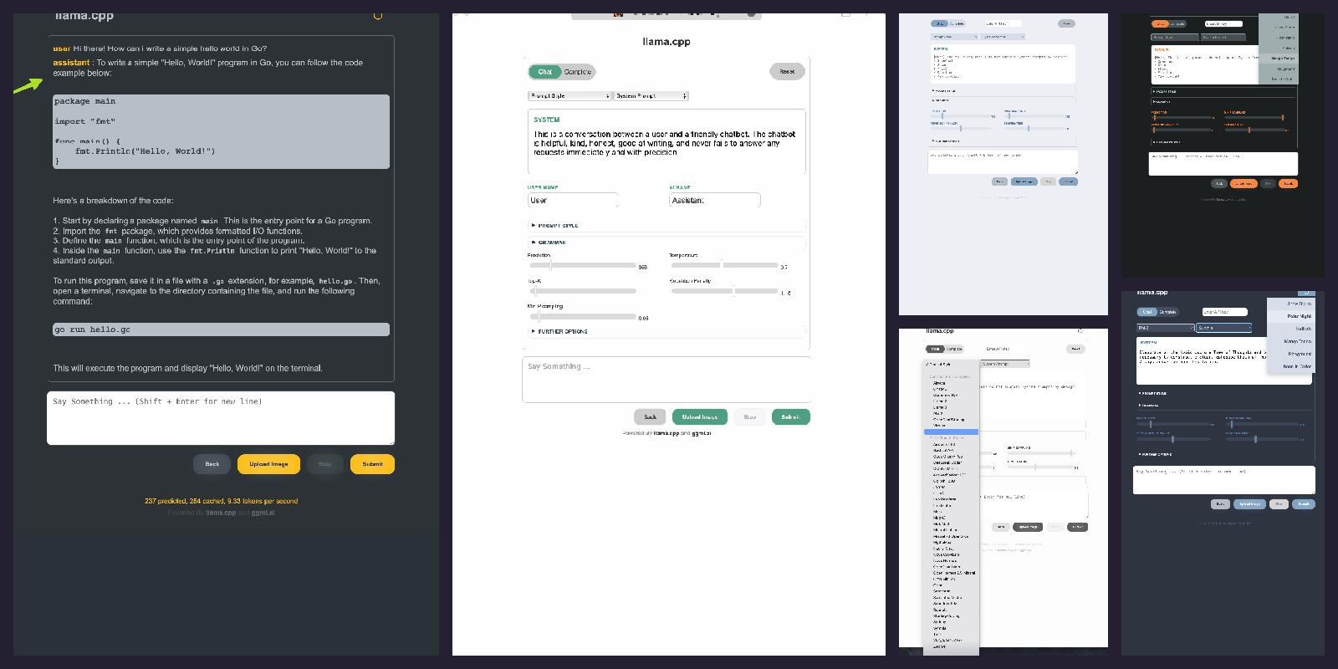This screenshot has height=669, width=1338.
Task: Select orange Chat toggle in dark orange panel
Action: [x=1160, y=24]
